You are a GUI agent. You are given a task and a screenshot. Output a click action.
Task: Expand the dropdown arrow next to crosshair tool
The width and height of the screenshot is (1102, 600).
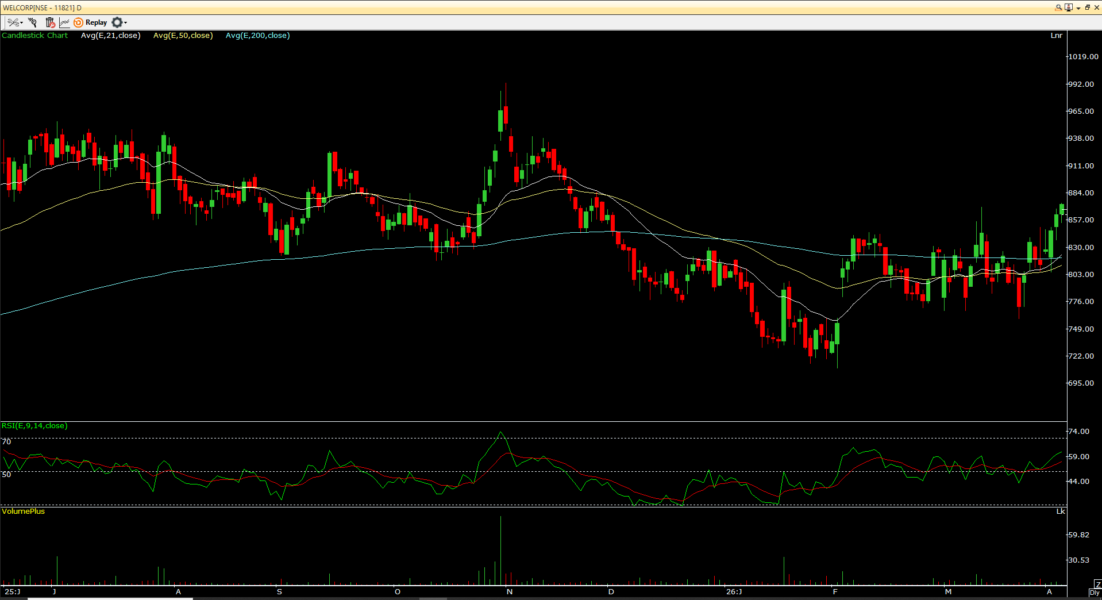(x=20, y=22)
